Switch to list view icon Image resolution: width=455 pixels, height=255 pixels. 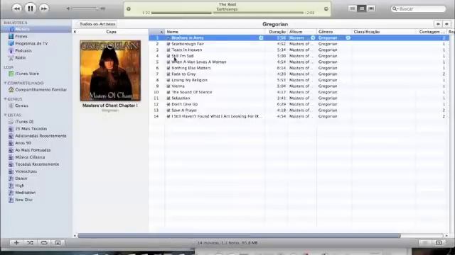[x=353, y=8]
